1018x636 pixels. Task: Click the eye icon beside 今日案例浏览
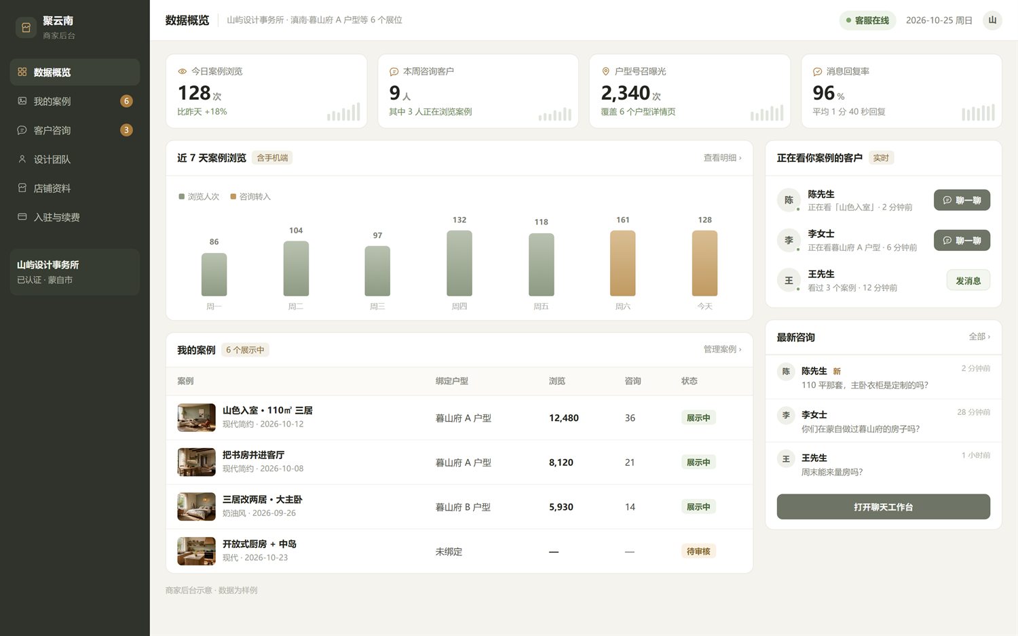(182, 71)
